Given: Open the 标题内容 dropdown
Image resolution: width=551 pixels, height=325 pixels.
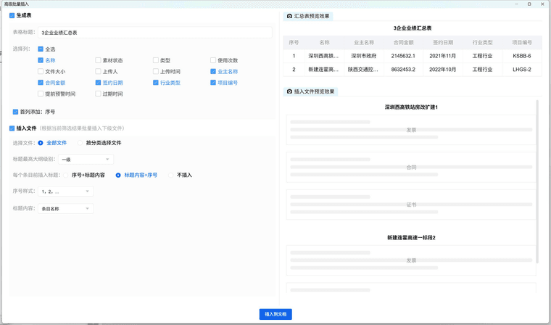Looking at the screenshot, I should (66, 209).
